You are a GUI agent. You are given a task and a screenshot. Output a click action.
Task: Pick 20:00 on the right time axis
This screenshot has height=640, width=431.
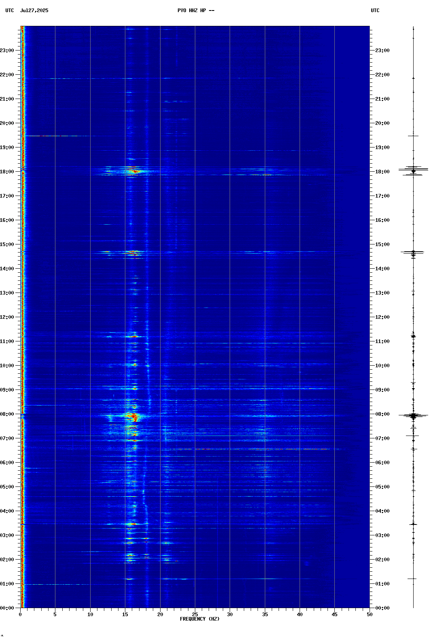[x=382, y=123]
